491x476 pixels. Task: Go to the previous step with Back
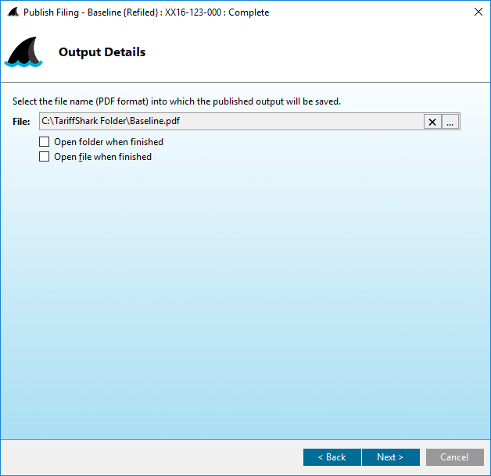point(332,457)
